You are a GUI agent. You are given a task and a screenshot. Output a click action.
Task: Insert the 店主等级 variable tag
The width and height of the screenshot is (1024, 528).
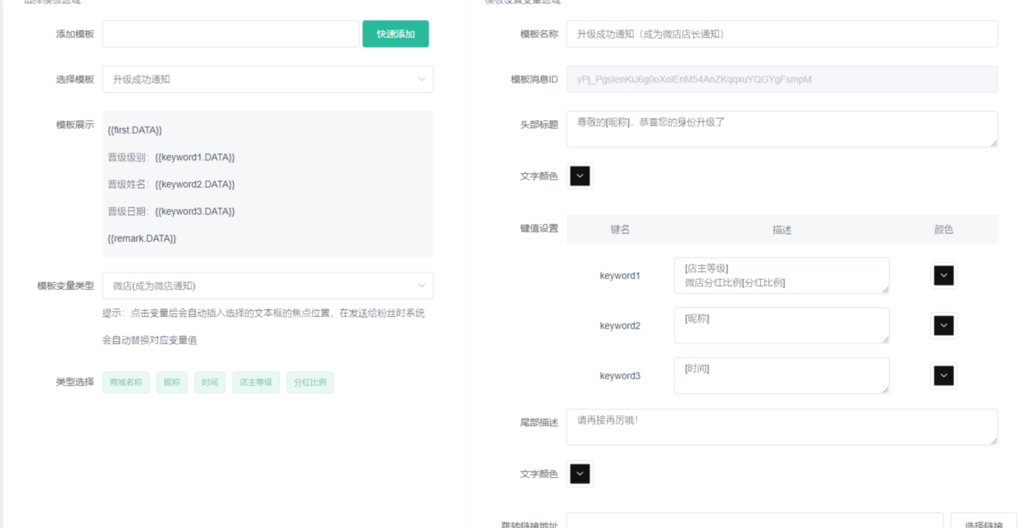point(255,382)
